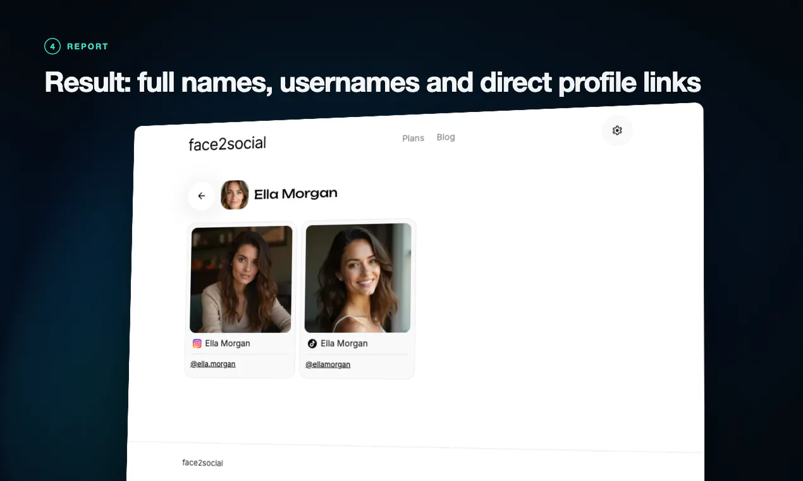Select the TikTok result photo thumbnail
The width and height of the screenshot is (803, 481).
tap(358, 278)
